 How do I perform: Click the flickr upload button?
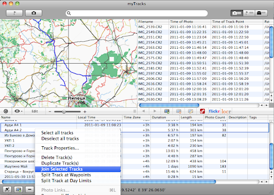[x=214, y=111]
